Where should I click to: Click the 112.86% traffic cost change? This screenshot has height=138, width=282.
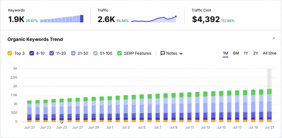tap(227, 21)
